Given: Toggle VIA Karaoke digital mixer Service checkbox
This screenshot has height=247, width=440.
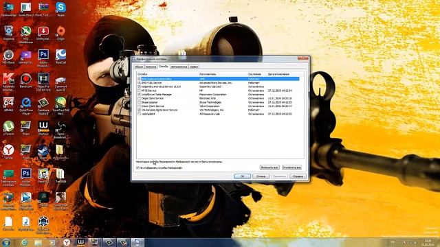Looking at the screenshot, I should tap(139, 110).
